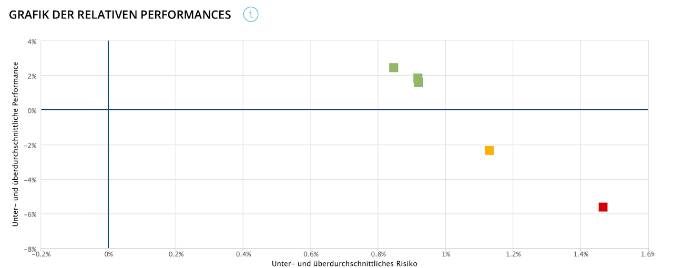
Task: Click the vertical 'Performance' axis title
Action: point(16,144)
